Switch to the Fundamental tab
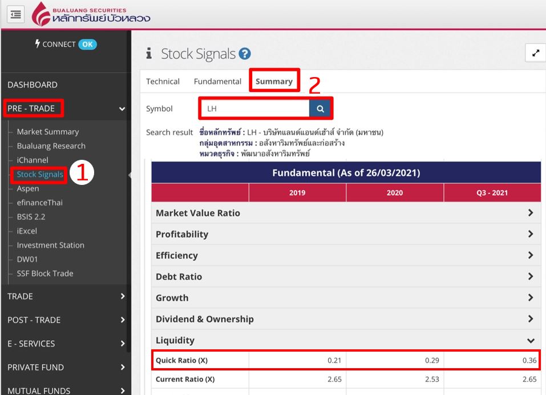The height and width of the screenshot is (395, 546). pos(217,82)
